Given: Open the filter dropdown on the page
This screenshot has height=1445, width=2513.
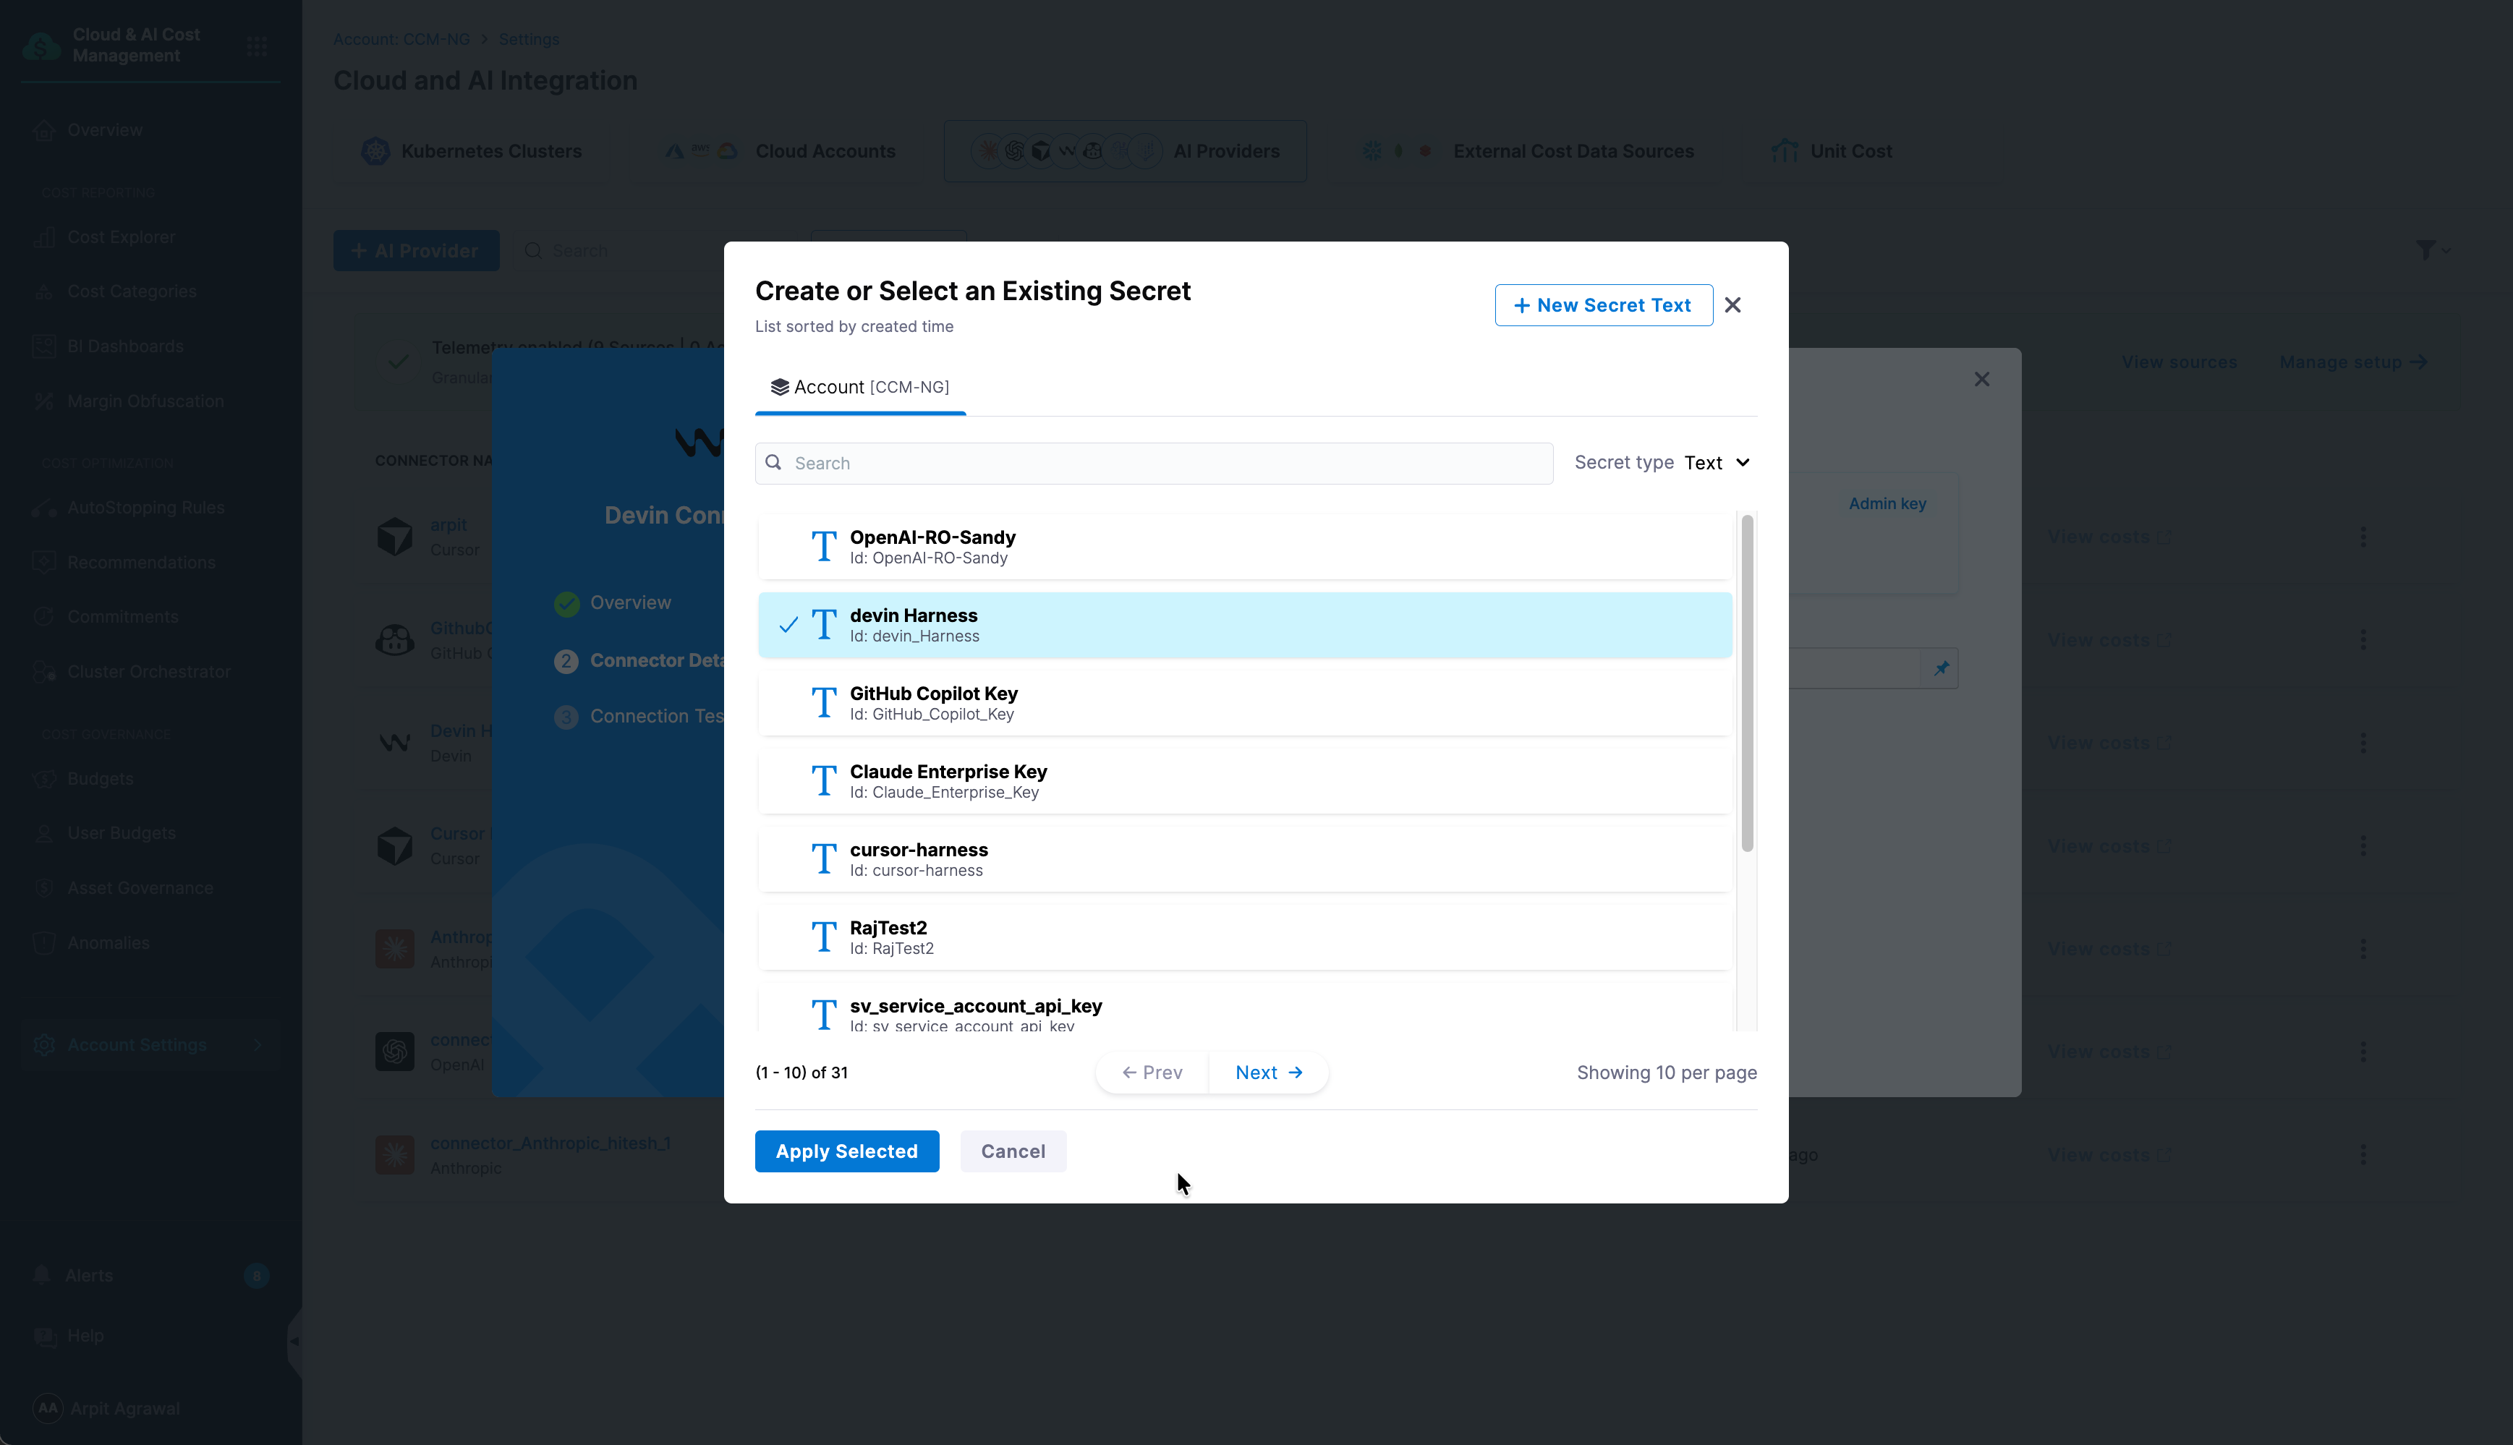Looking at the screenshot, I should [x=2433, y=250].
